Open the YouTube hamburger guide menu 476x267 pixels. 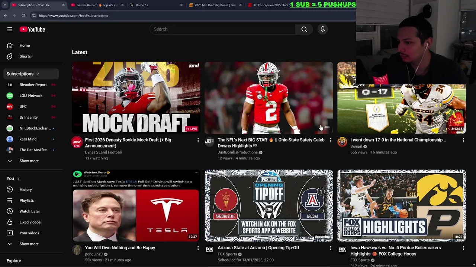[x=10, y=29]
